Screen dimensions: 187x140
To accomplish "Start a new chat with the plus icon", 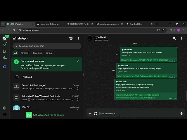I will 71,38.
